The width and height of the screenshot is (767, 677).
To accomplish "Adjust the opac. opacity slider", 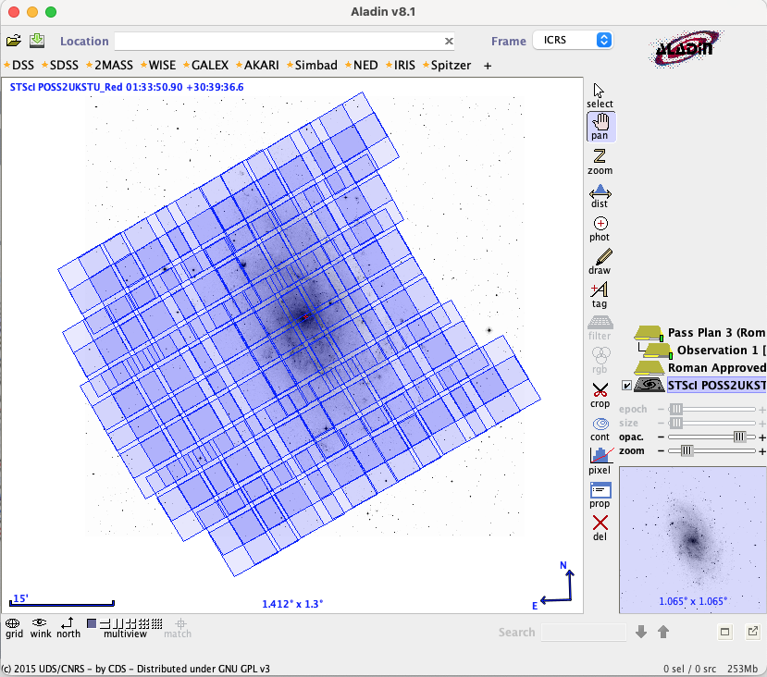I will pyautogui.click(x=738, y=437).
